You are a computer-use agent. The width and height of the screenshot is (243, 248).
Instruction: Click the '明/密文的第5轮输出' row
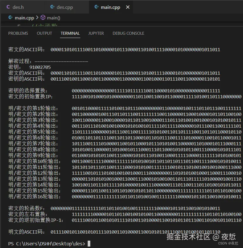click(x=125, y=132)
